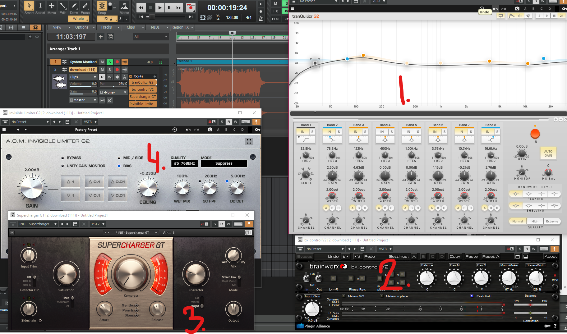Click the camera snapshot icon in tranQuilizr

517,9
